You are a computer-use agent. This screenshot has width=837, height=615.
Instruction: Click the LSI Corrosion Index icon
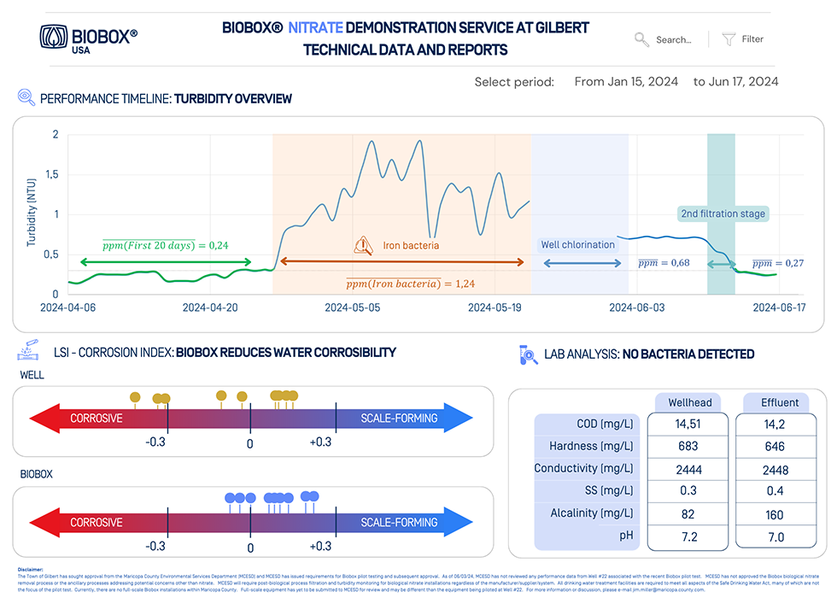tap(28, 349)
